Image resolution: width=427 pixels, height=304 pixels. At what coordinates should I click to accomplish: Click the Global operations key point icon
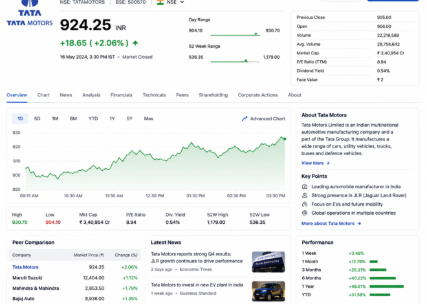(305, 213)
